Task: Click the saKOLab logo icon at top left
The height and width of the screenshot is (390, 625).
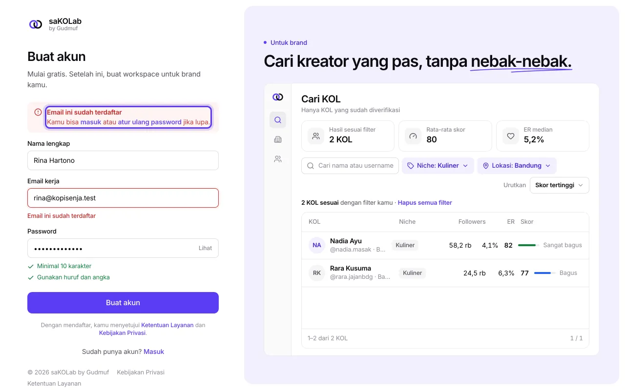Action: point(36,24)
